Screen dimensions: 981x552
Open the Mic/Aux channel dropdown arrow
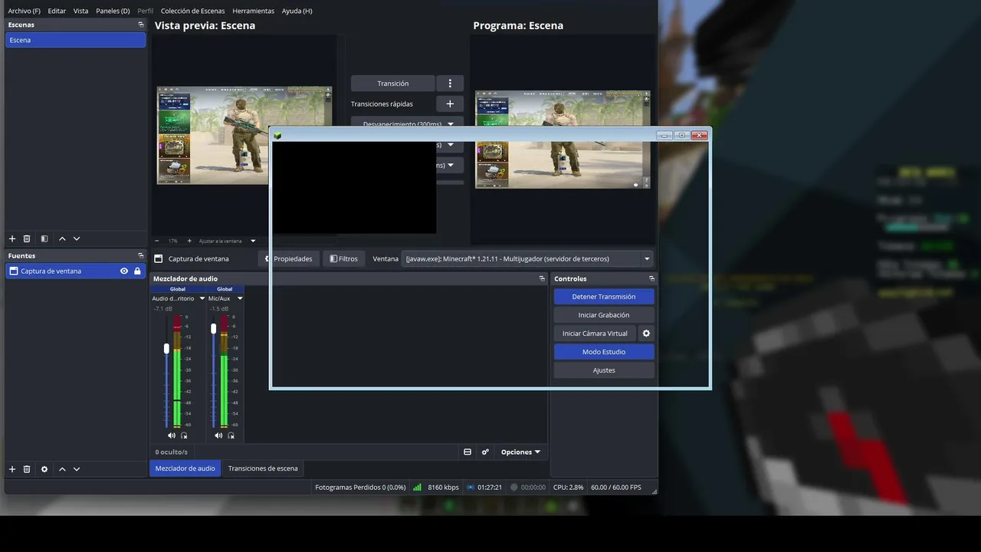coord(240,298)
